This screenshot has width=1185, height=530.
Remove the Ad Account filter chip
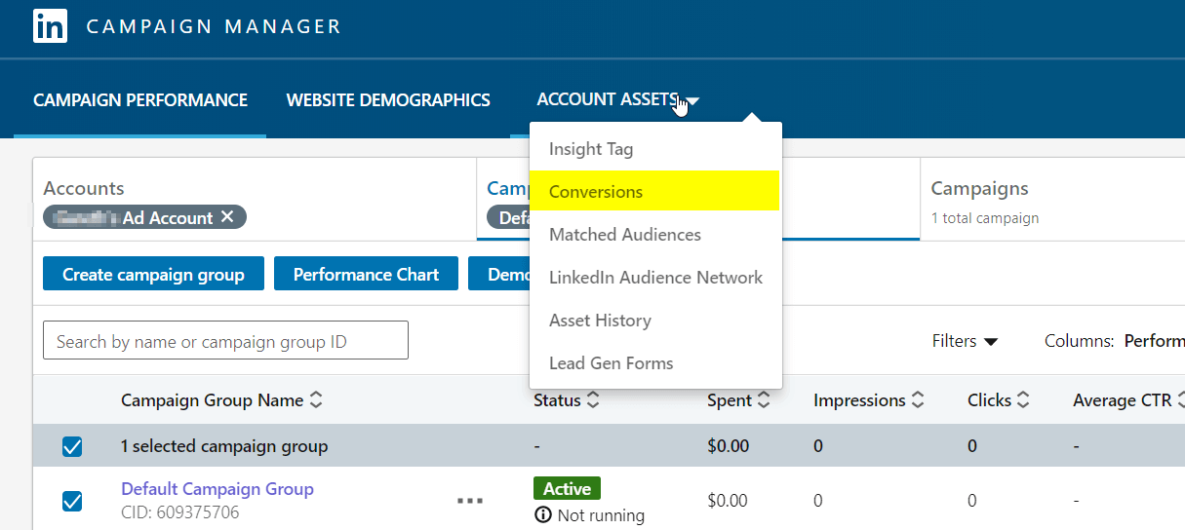pyautogui.click(x=227, y=217)
